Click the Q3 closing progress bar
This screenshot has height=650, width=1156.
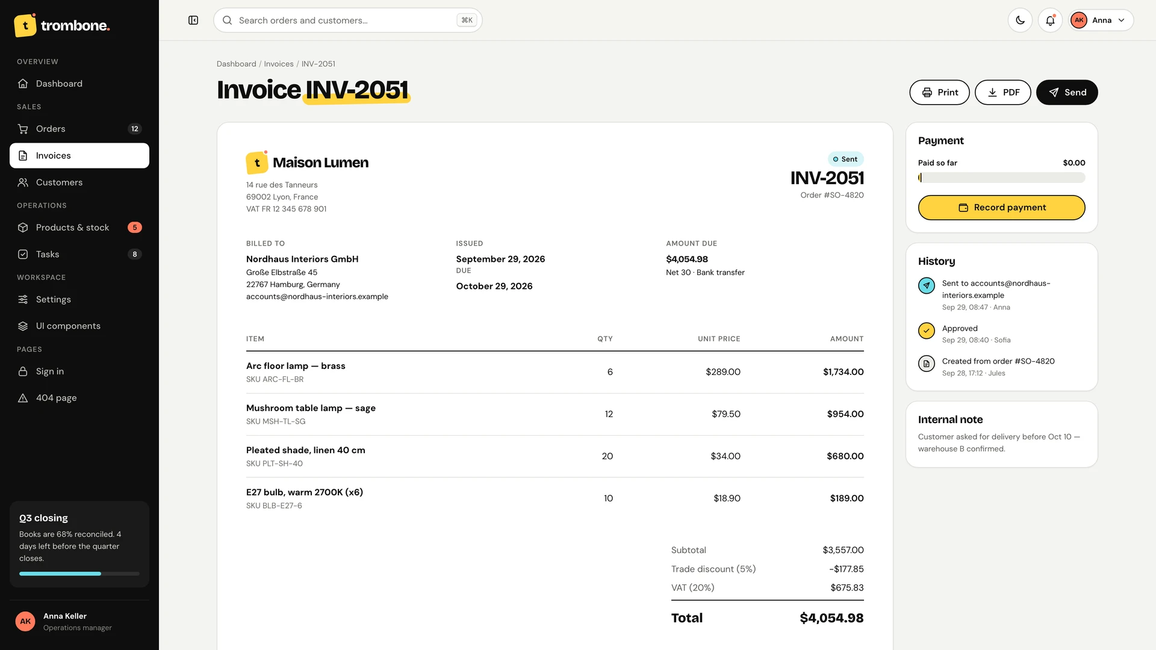coord(79,574)
